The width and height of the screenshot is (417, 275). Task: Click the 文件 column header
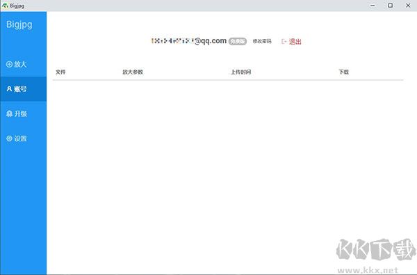click(60, 72)
